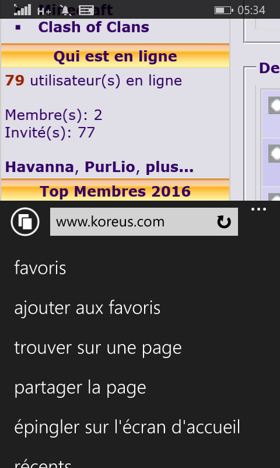Image resolution: width=280 pixels, height=468 pixels.
Task: Tap the battery icon in status bar
Action: point(223,11)
